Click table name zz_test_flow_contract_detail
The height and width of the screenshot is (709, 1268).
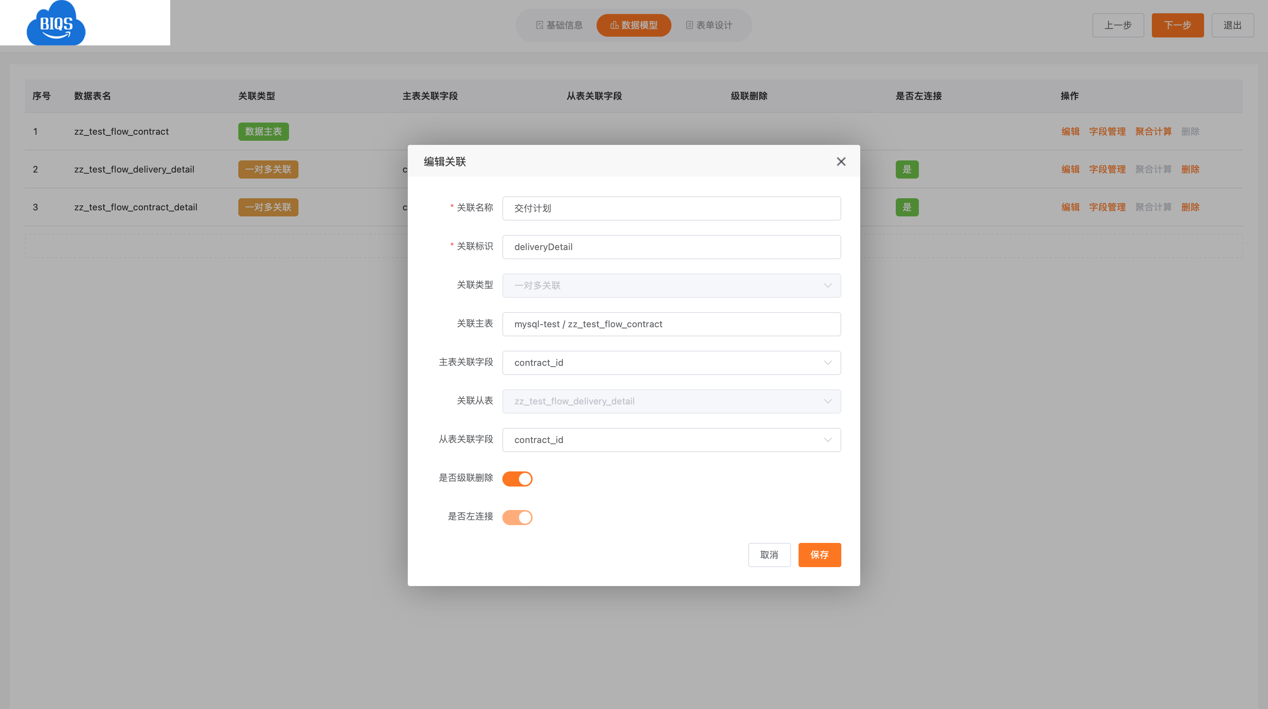coord(135,207)
